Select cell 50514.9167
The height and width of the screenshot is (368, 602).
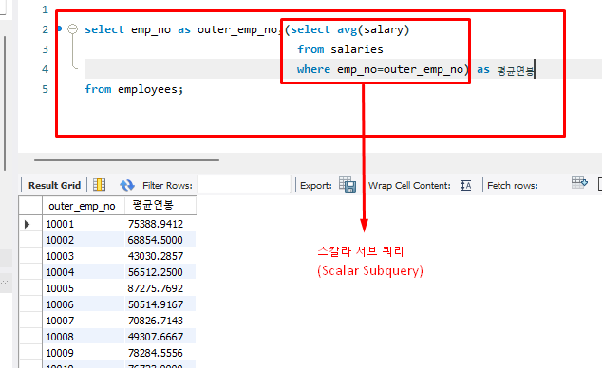pos(160,304)
